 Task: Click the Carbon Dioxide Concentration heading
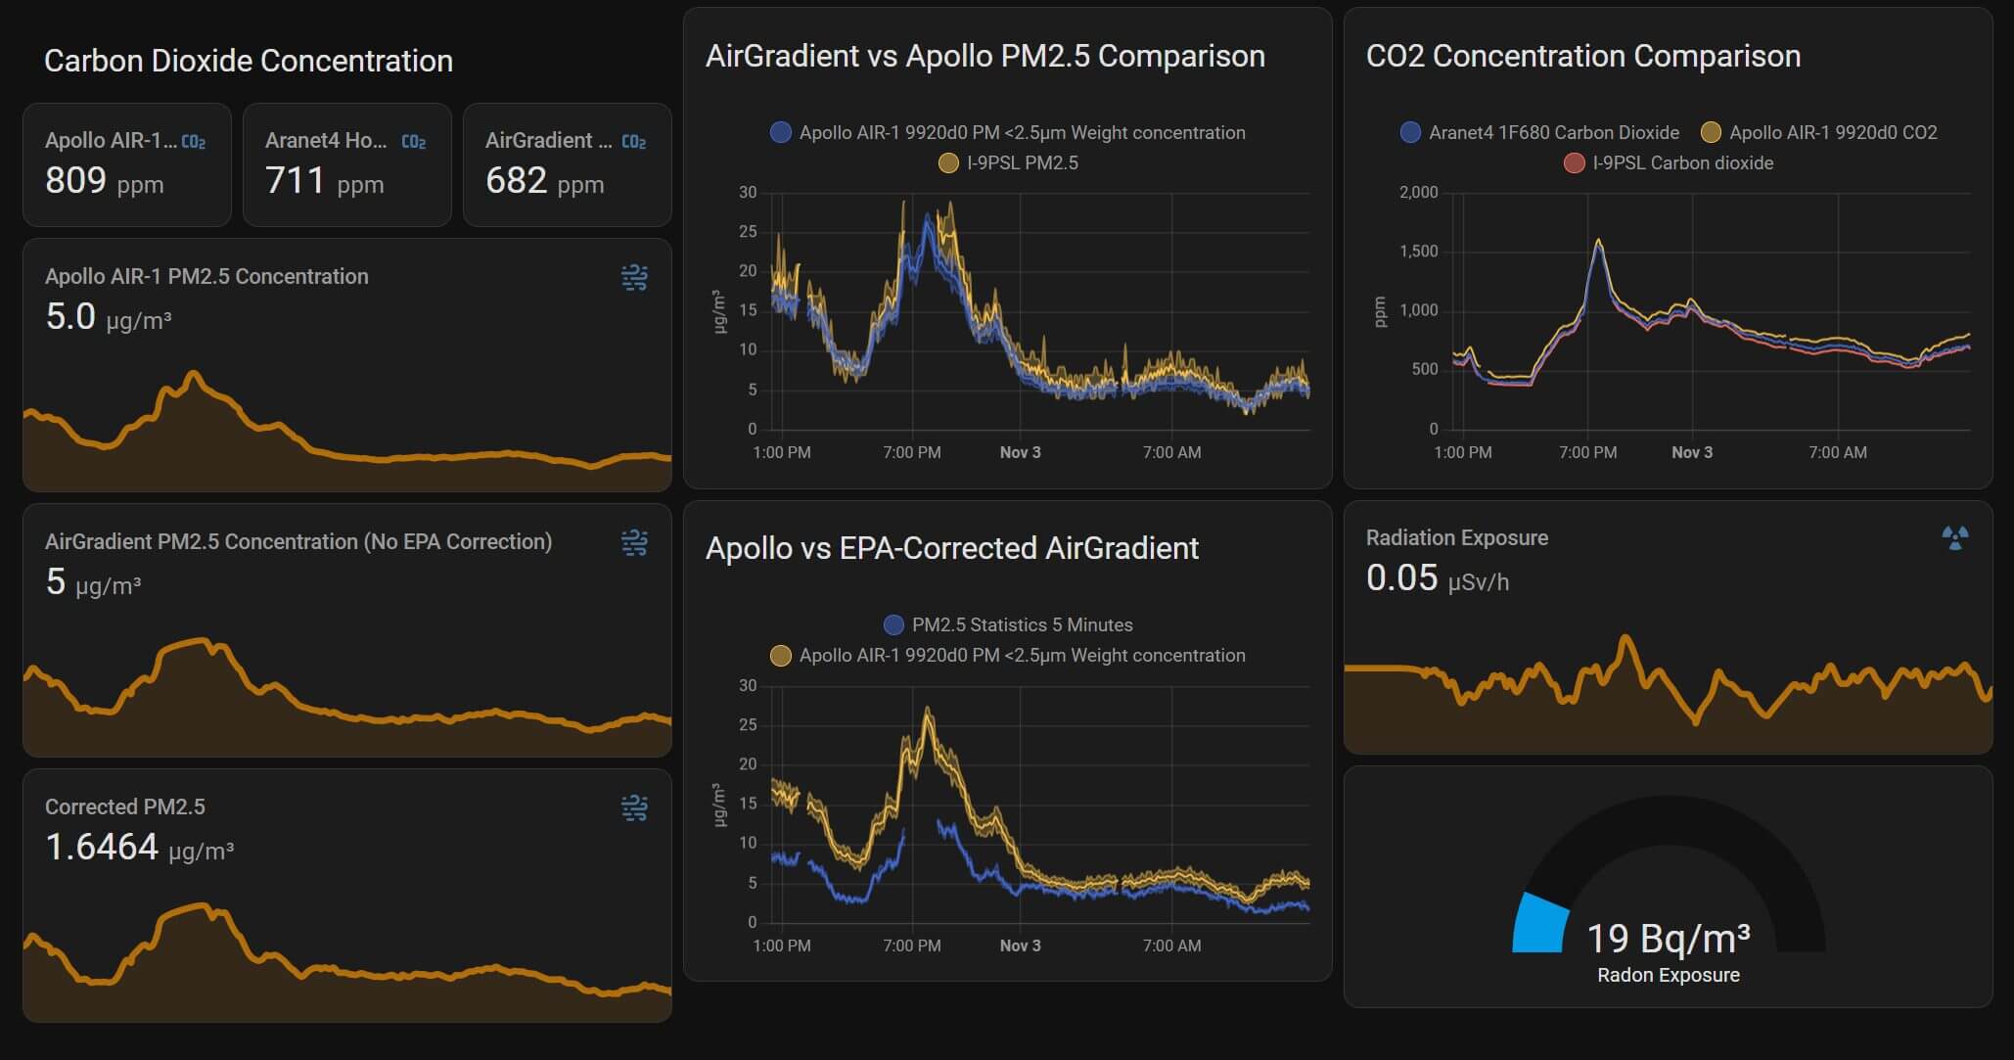249,61
